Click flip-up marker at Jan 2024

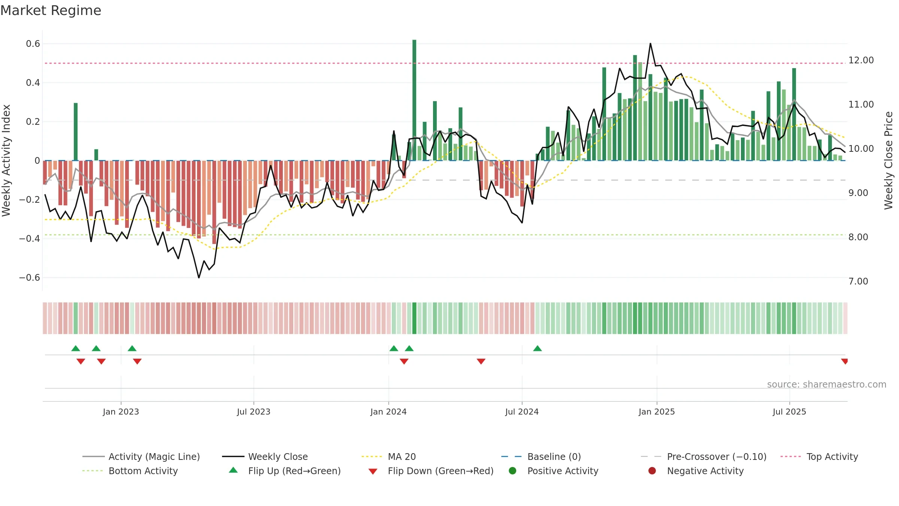(x=394, y=348)
